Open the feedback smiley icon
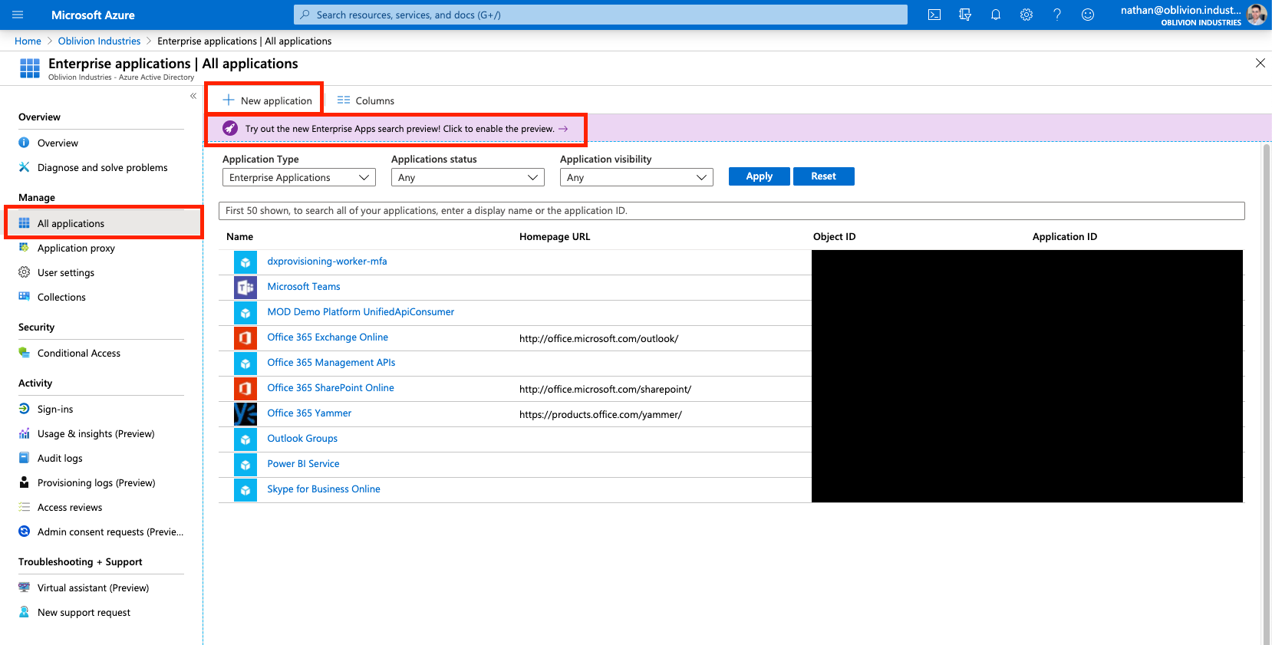This screenshot has width=1272, height=645. (1087, 15)
